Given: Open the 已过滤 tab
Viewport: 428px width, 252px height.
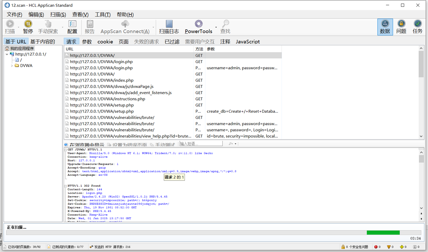Looking at the screenshot, I should pos(172,42).
